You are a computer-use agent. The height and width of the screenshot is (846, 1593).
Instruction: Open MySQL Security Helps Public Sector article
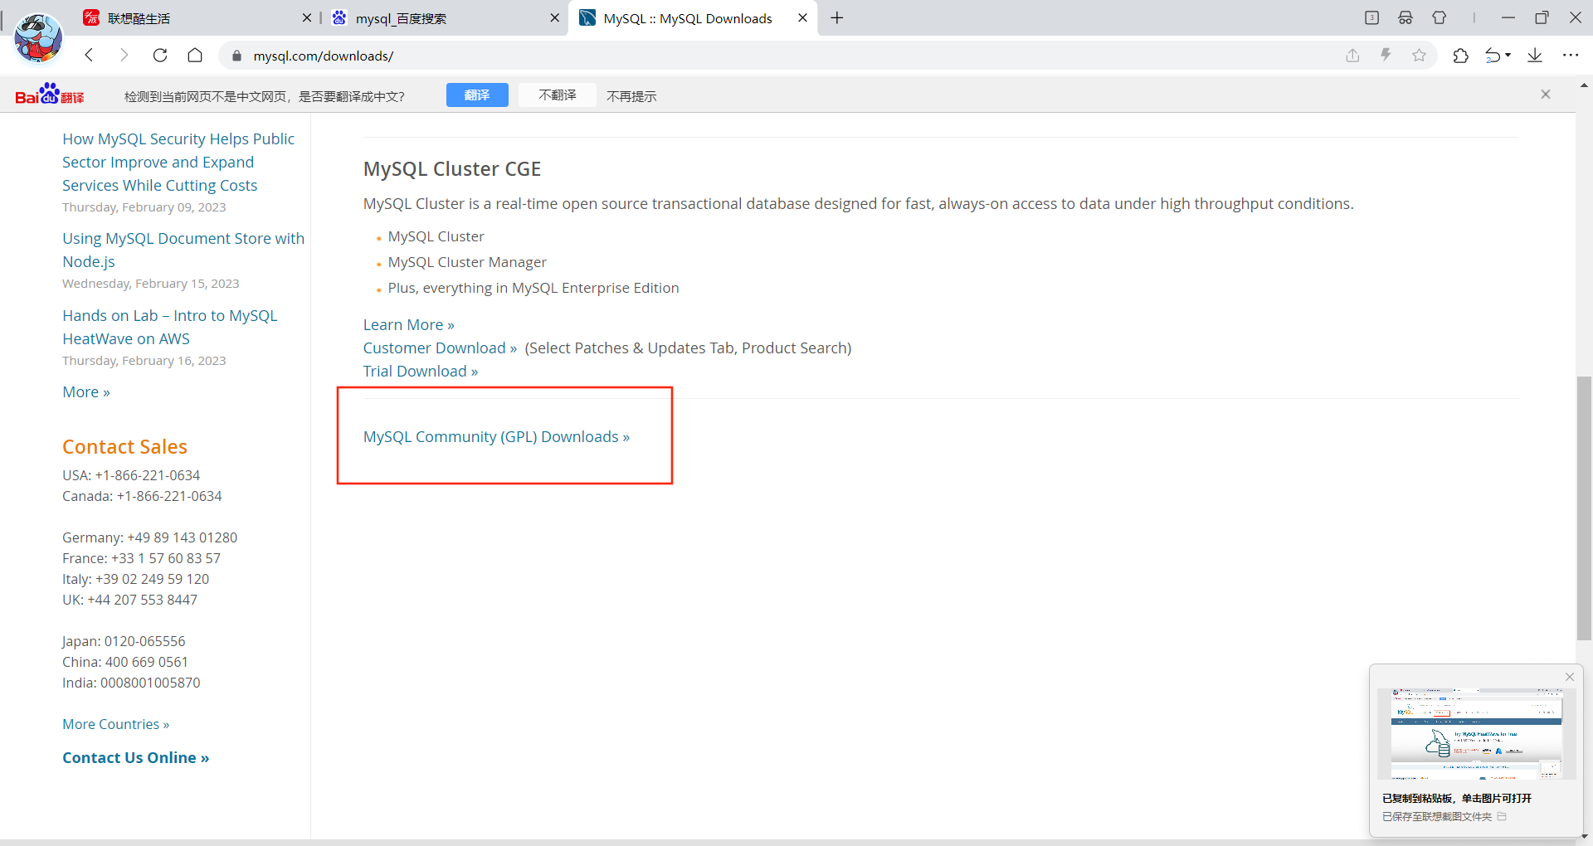pyautogui.click(x=178, y=163)
